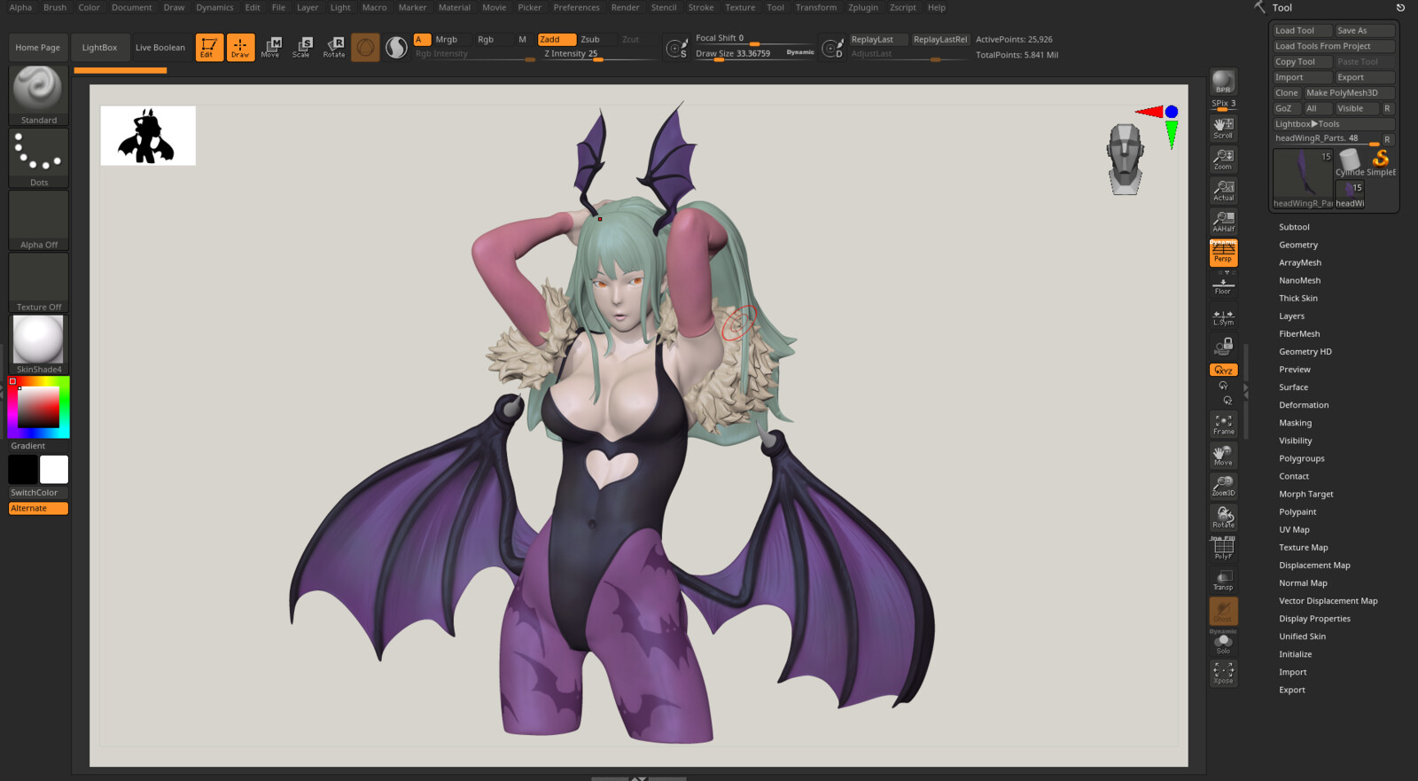Image resolution: width=1418 pixels, height=781 pixels.
Task: Expand the Subtool palette
Action: click(1294, 227)
